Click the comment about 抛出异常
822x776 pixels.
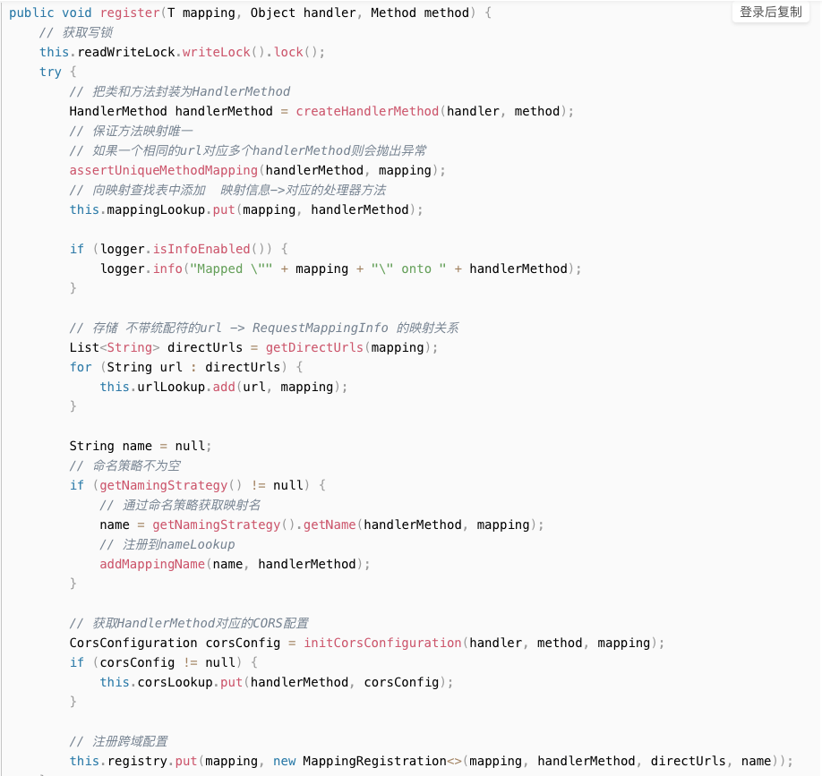pos(248,151)
